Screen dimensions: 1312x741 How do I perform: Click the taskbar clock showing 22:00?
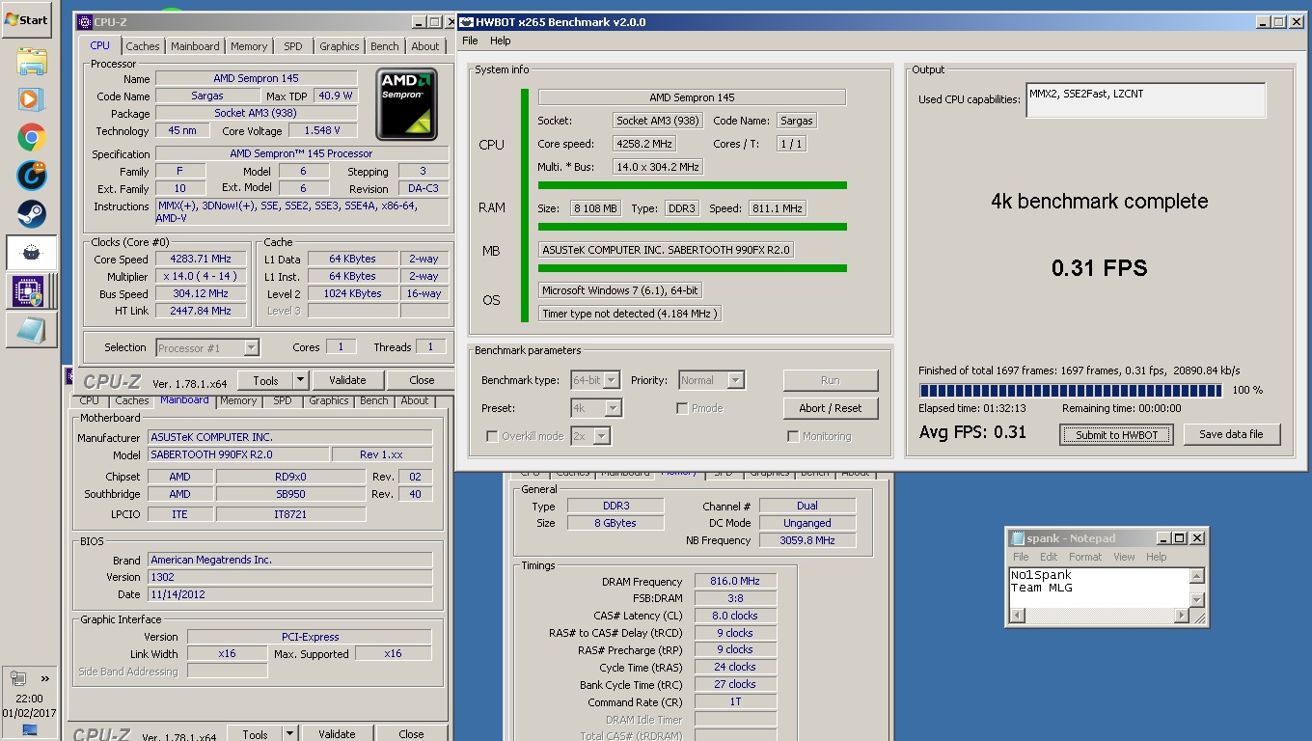click(29, 699)
